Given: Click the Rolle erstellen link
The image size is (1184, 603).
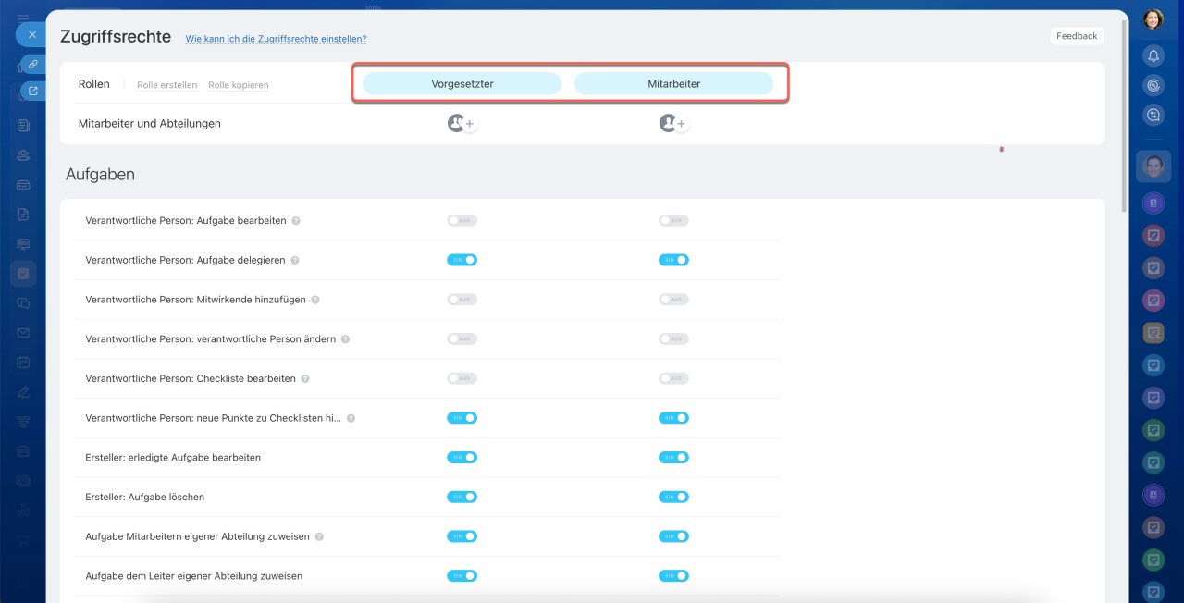Looking at the screenshot, I should point(166,85).
